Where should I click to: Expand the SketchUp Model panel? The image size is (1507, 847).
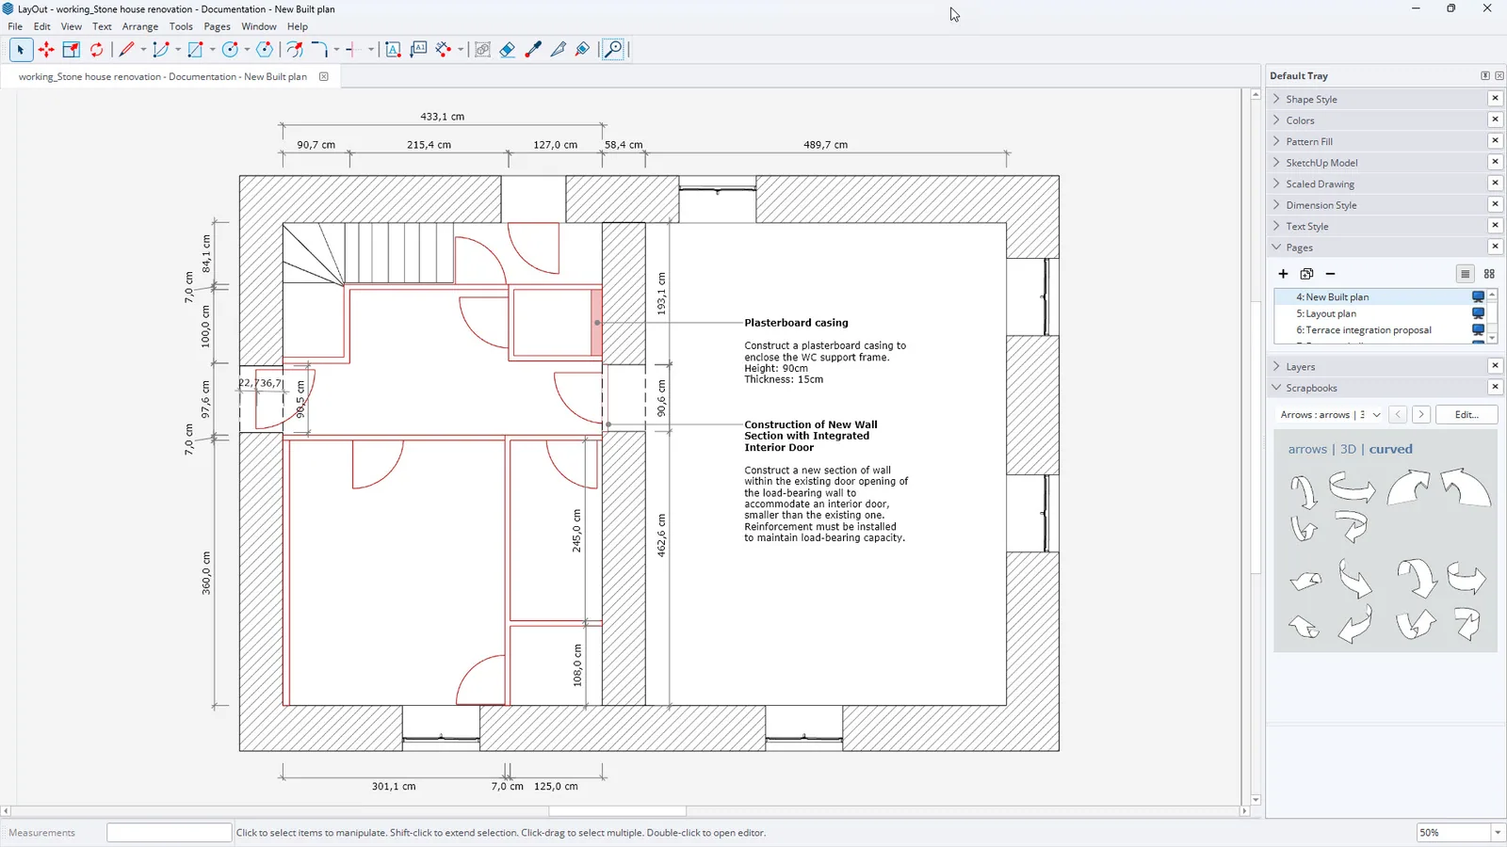point(1276,163)
